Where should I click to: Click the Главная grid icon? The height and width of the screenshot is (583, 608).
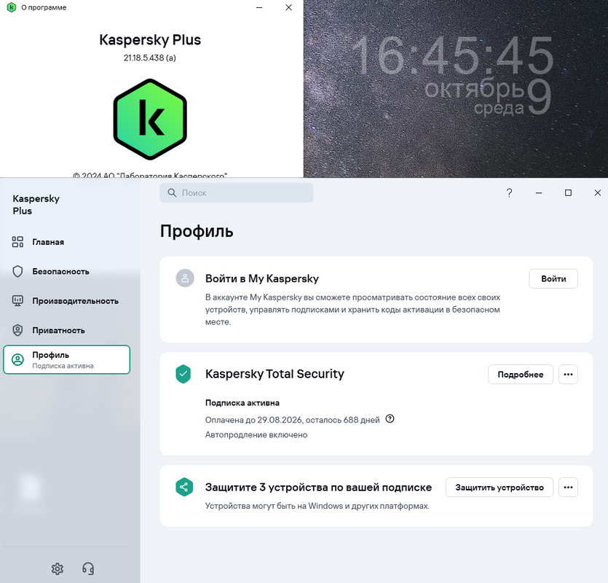[17, 242]
